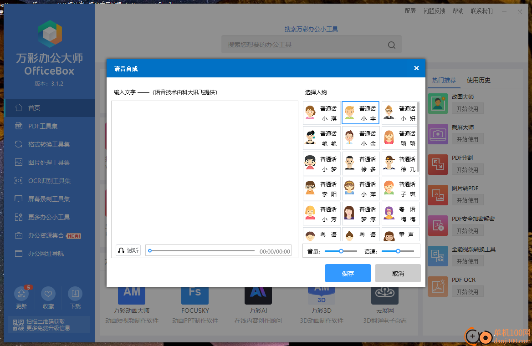Open the 首页 home sidebar item

[x=49, y=108]
